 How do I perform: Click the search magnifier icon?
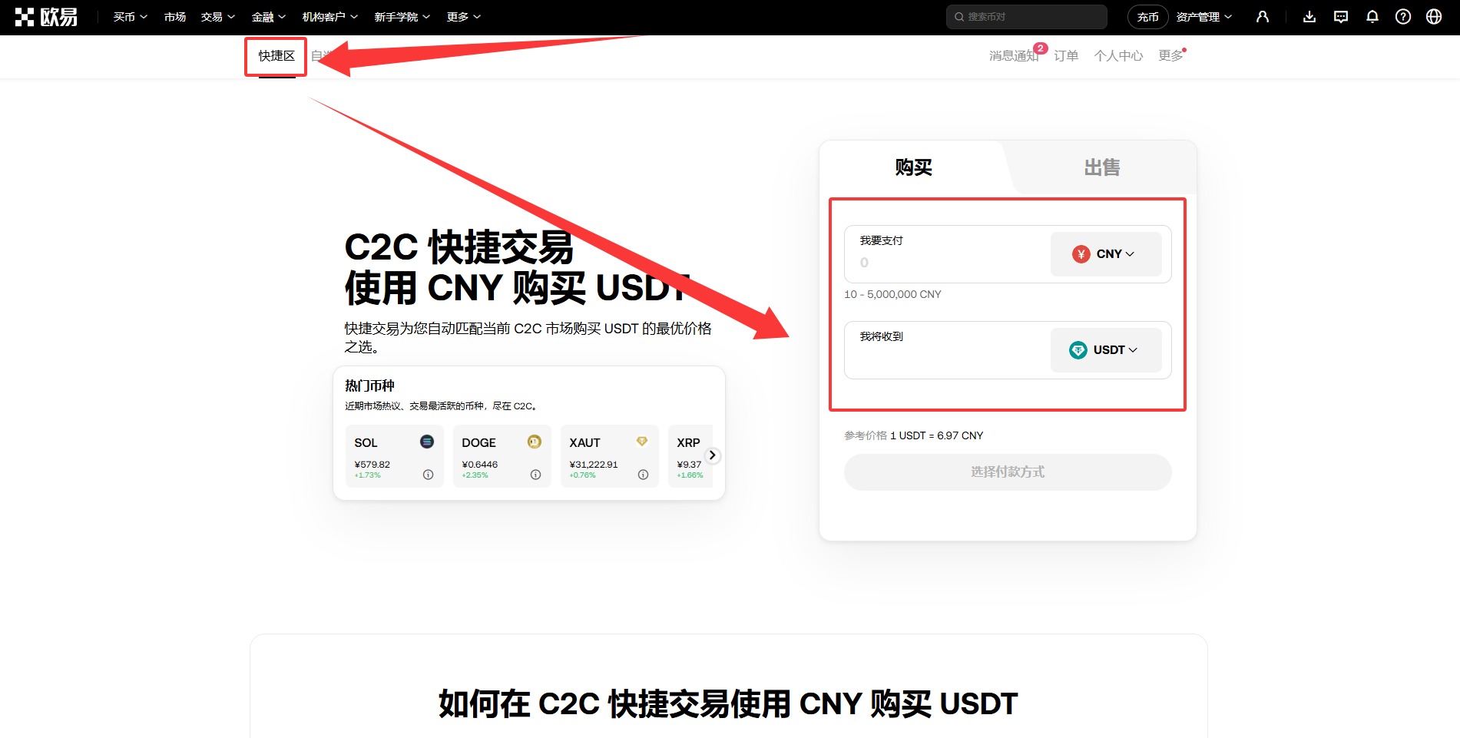click(x=959, y=17)
